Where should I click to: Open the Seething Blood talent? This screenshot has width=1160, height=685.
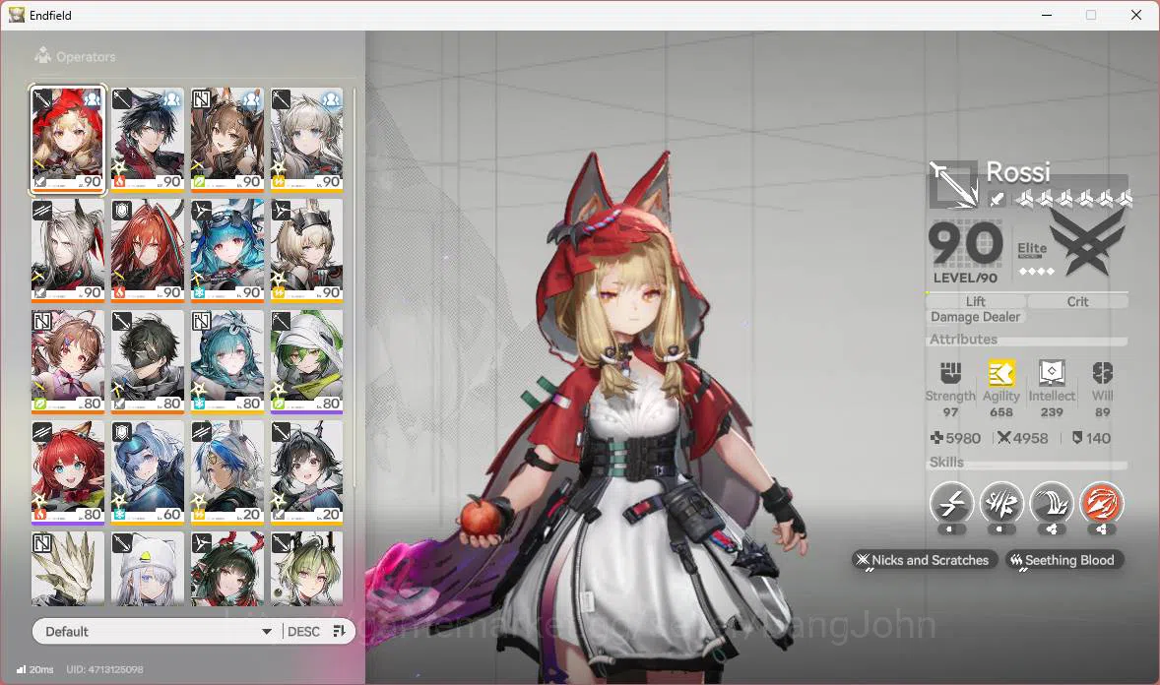(1063, 560)
